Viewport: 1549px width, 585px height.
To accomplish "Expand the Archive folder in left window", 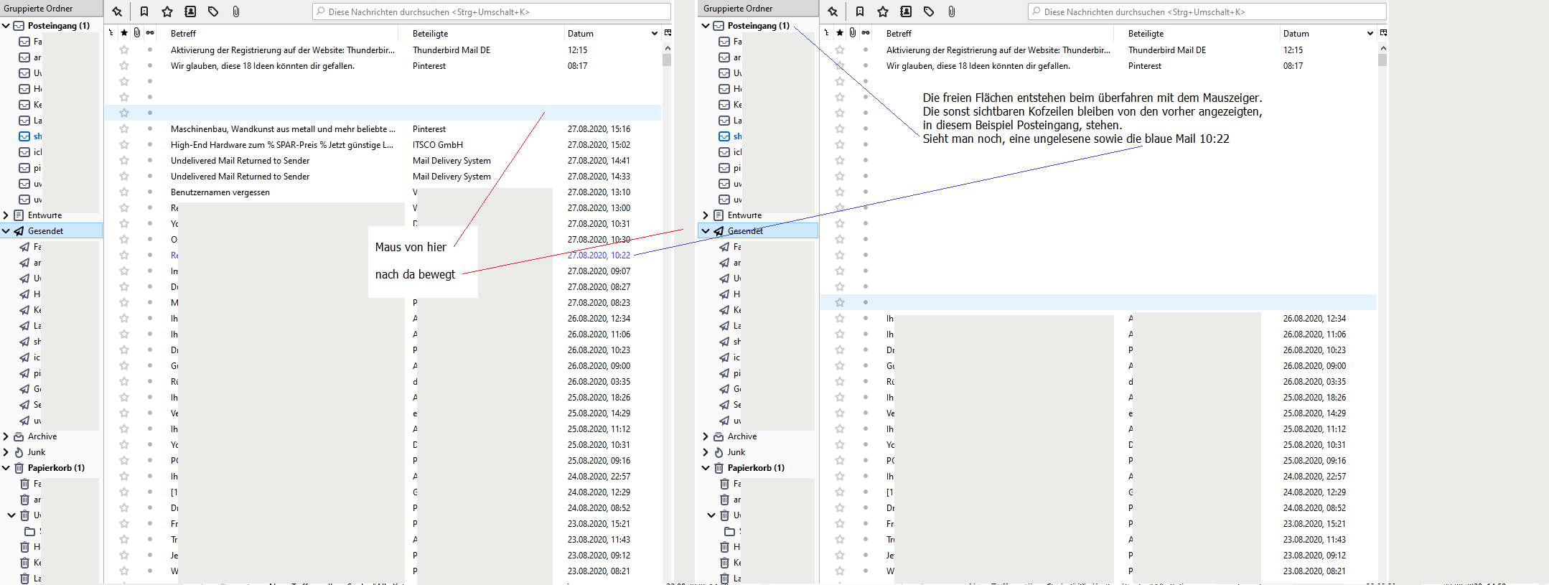I will (x=6, y=436).
